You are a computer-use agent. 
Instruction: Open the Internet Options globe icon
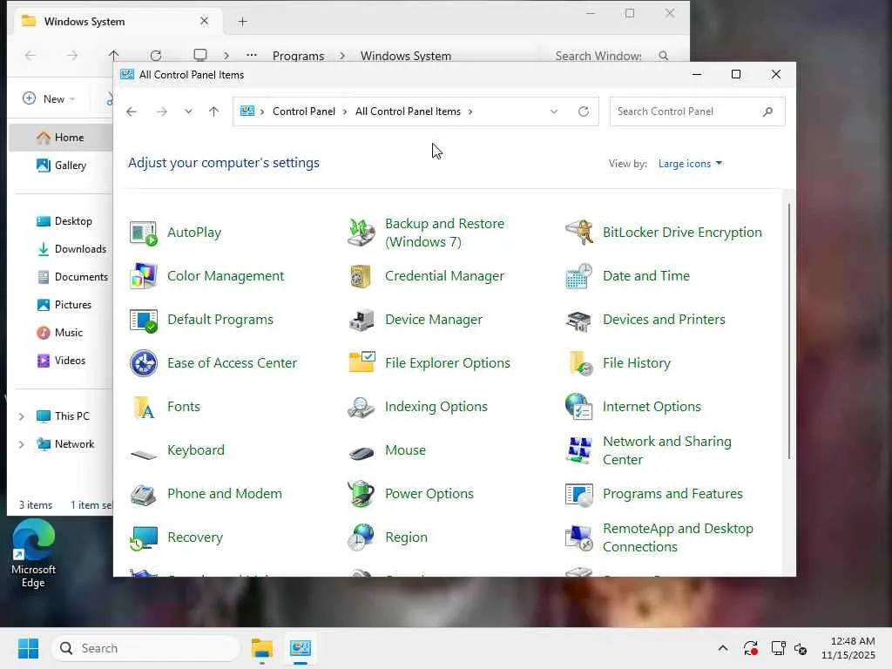coord(579,407)
